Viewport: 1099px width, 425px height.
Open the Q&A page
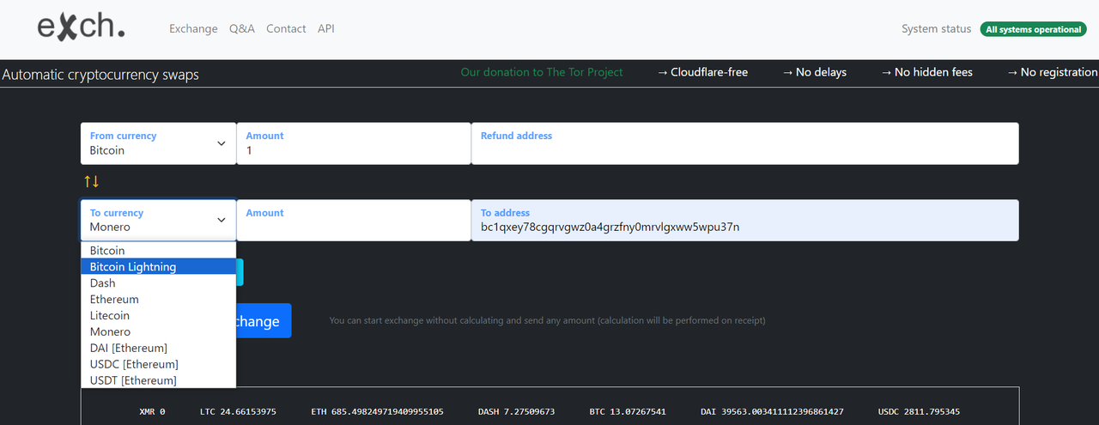click(242, 28)
